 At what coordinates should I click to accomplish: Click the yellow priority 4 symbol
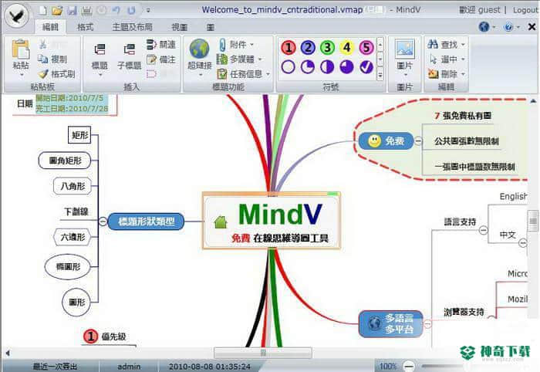point(347,48)
